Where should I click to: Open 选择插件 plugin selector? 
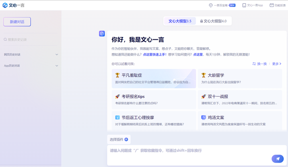[119, 139]
